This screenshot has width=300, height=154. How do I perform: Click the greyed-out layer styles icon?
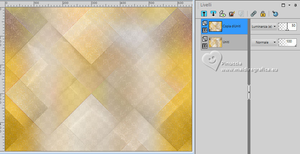(241, 14)
